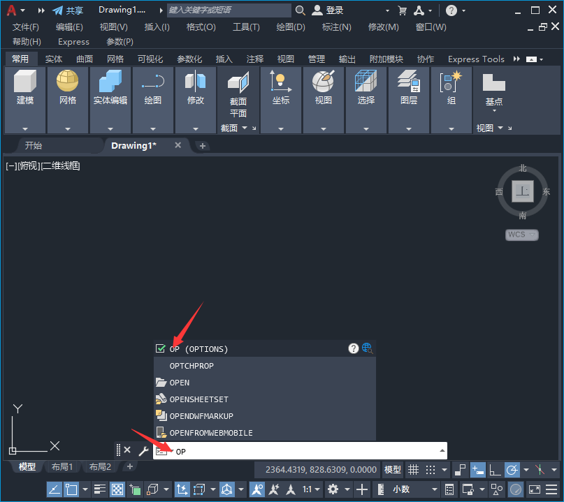Click the 模型 model space status button
This screenshot has width=564, height=502.
pyautogui.click(x=393, y=469)
